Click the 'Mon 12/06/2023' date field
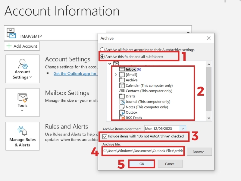This screenshot has height=181, width=241. tap(162, 129)
